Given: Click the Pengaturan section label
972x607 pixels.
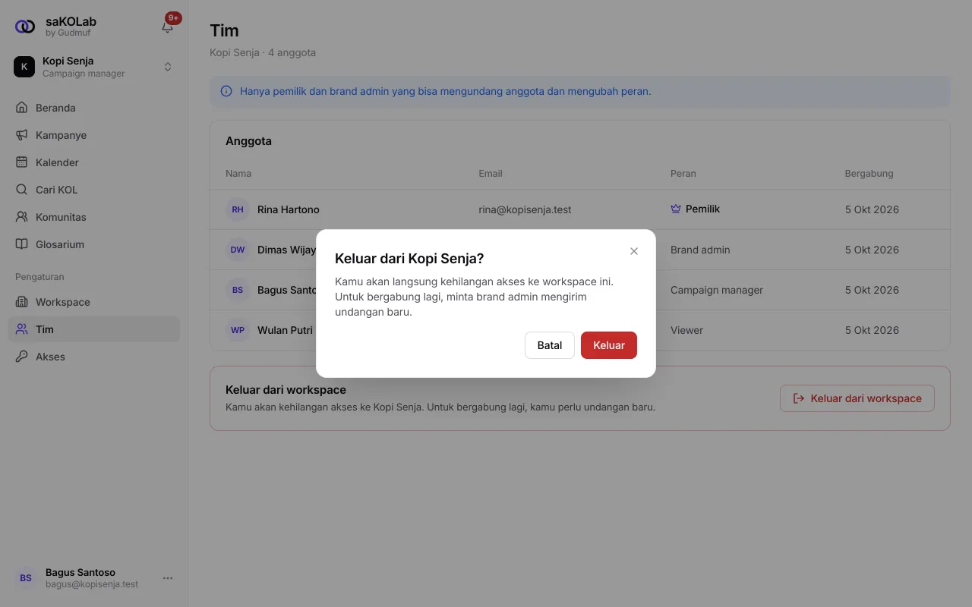Looking at the screenshot, I should [x=39, y=277].
